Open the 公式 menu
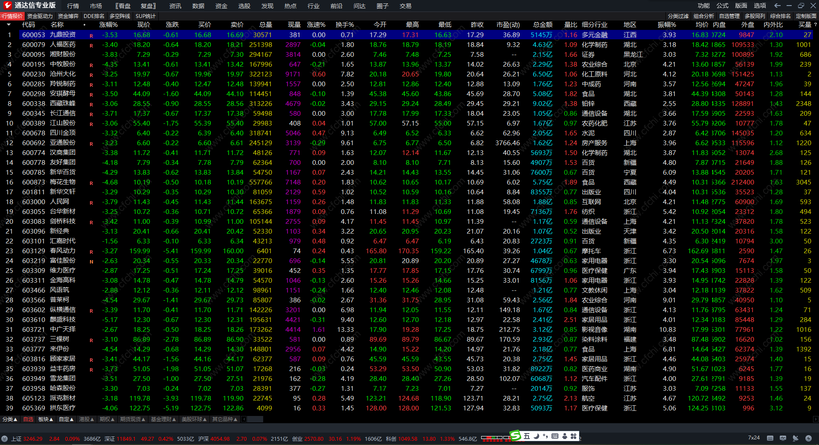Image resolution: width=819 pixels, height=445 pixels. 723,6
